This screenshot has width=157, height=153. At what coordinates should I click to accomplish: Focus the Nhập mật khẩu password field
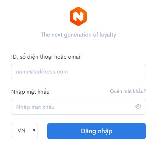[78, 107]
